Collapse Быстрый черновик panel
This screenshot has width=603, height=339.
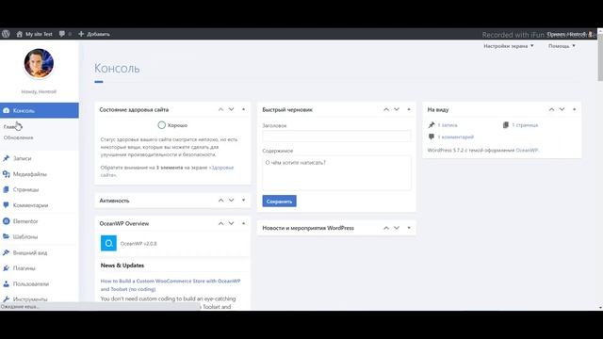tap(409, 109)
